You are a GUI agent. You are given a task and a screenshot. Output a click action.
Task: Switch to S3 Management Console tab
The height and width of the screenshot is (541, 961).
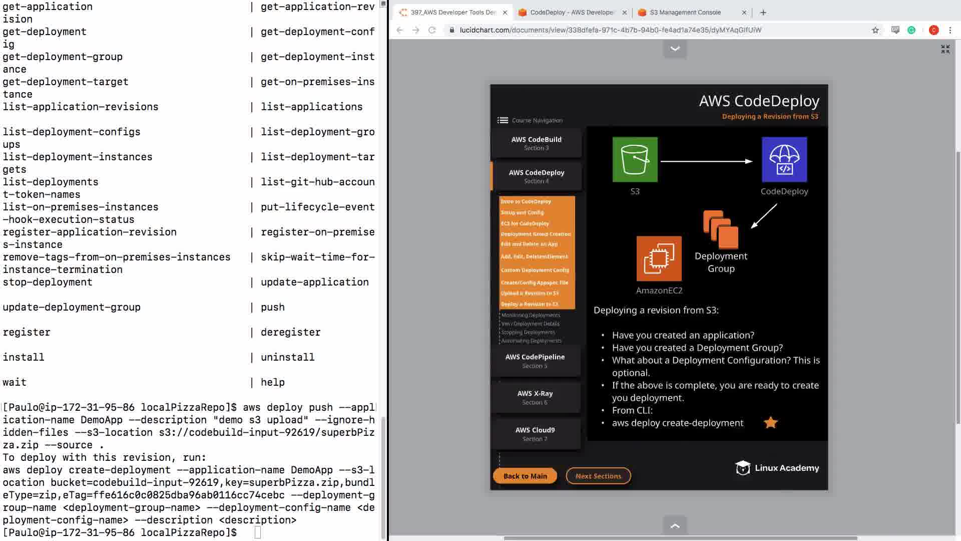pos(685,13)
